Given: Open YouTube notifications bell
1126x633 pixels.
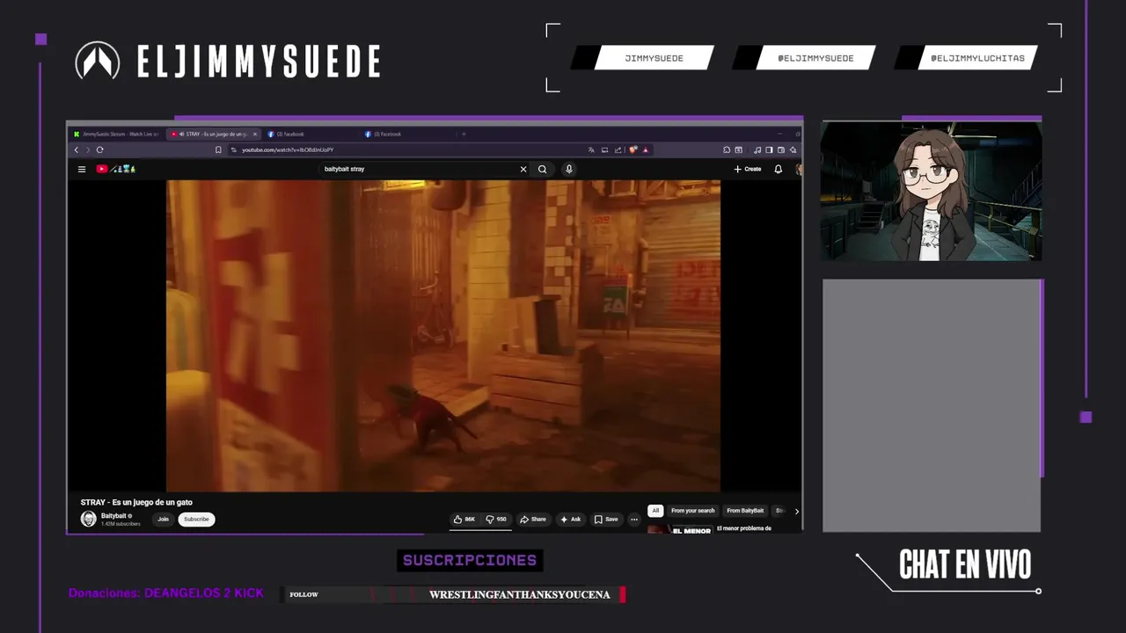Looking at the screenshot, I should point(778,169).
